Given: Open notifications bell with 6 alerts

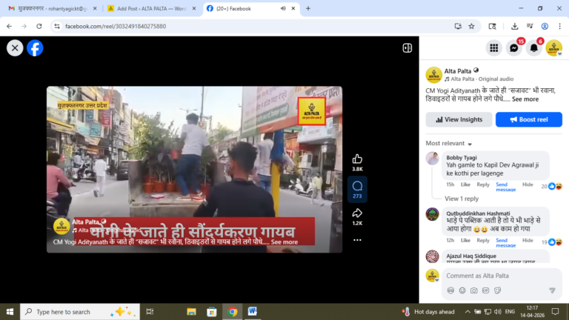Looking at the screenshot, I should 533,48.
